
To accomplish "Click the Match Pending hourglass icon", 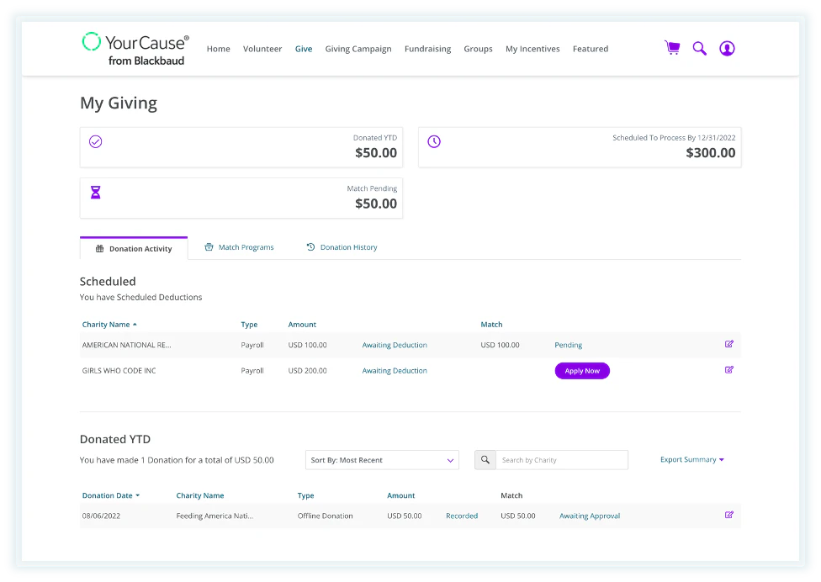I will [x=95, y=193].
